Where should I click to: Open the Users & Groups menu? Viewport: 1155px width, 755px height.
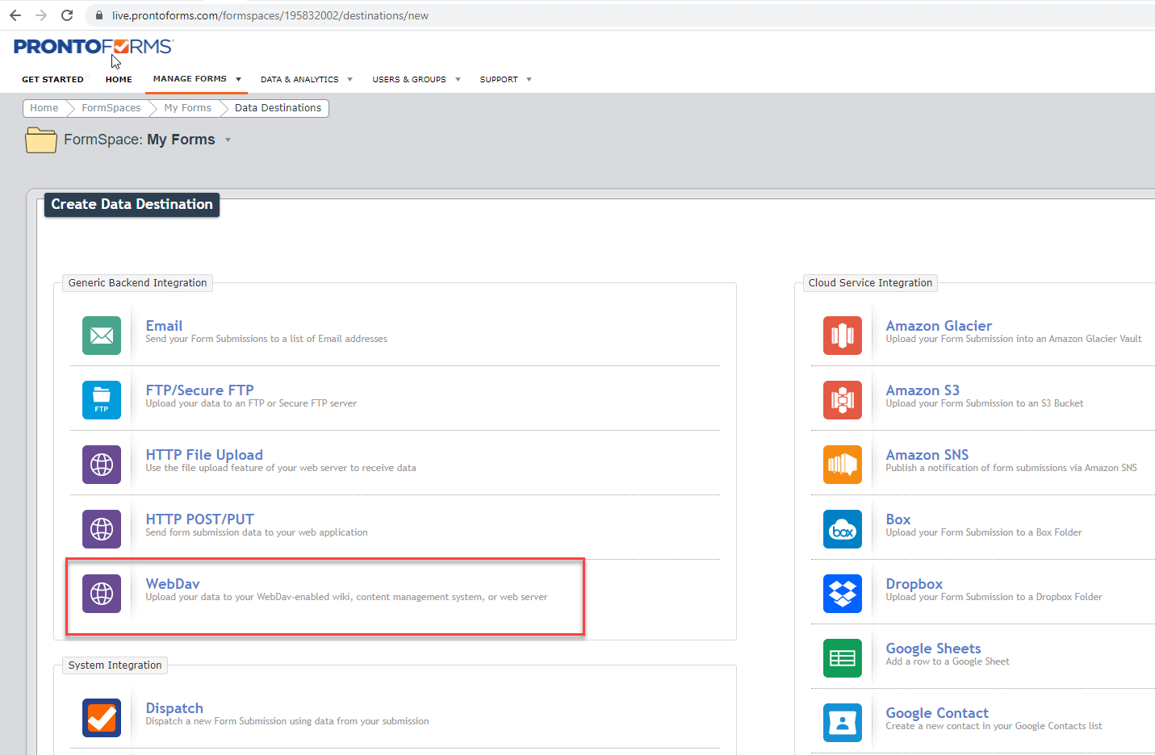[409, 80]
